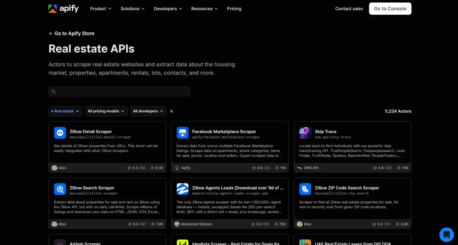Click Muhamed Didovic's avatar
The height and width of the screenshot is (245, 458).
[x=177, y=224]
